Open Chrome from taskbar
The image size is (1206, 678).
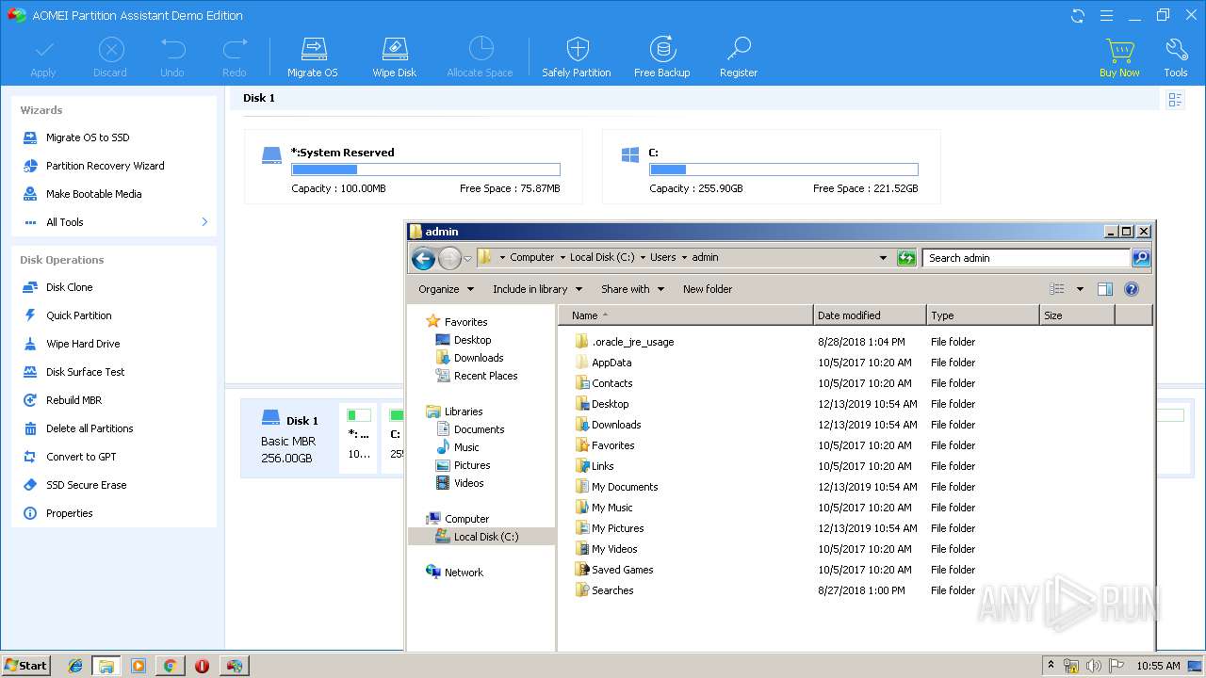click(x=170, y=666)
